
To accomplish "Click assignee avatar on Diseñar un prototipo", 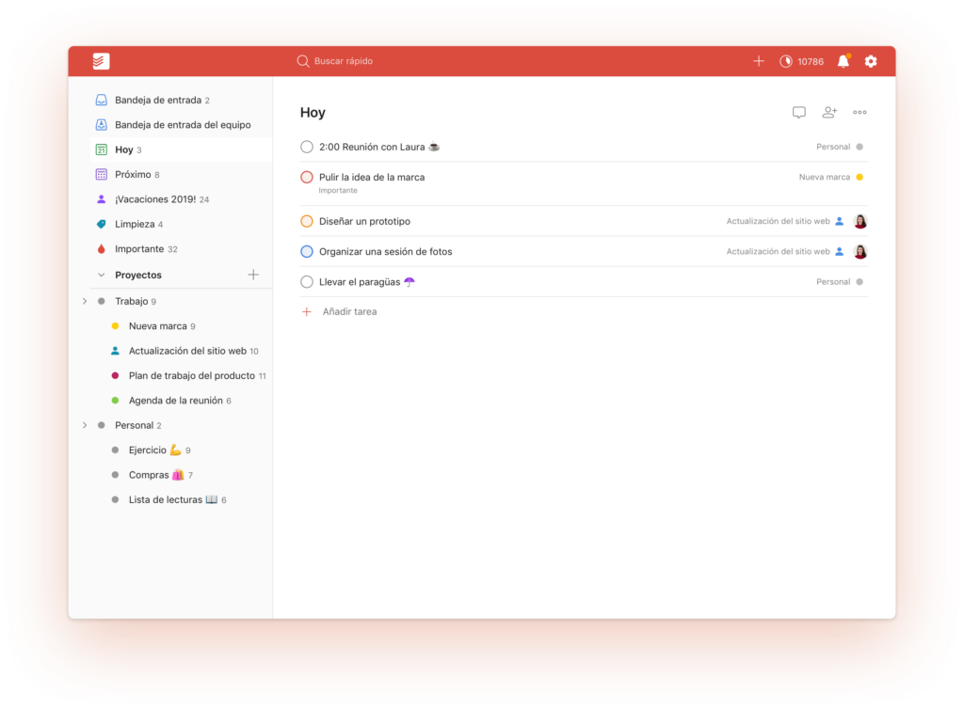I will click(860, 221).
